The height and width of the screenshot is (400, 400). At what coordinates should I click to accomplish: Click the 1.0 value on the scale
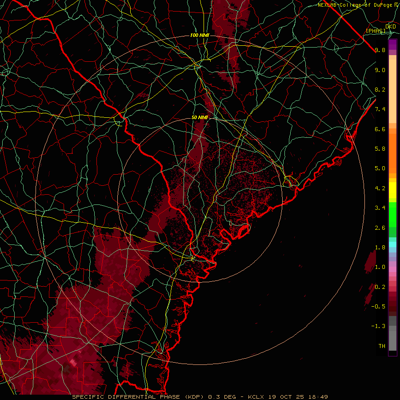[x=380, y=267]
